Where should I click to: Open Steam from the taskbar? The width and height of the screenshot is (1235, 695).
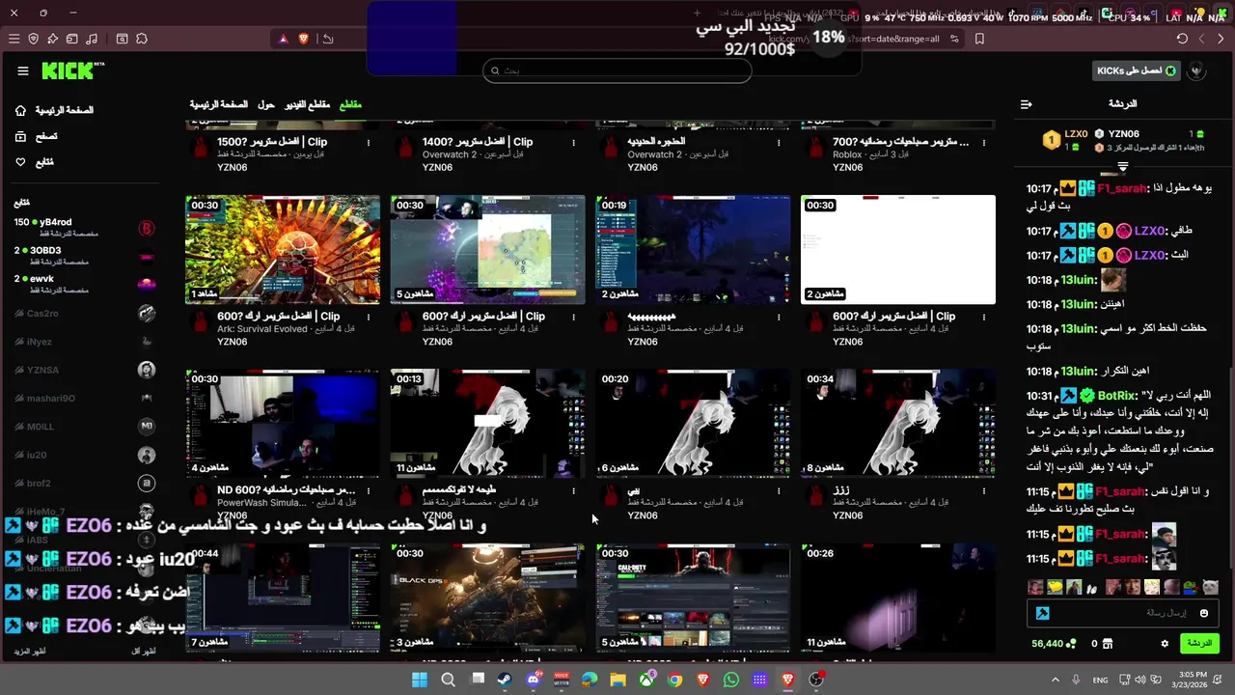[x=505, y=680]
